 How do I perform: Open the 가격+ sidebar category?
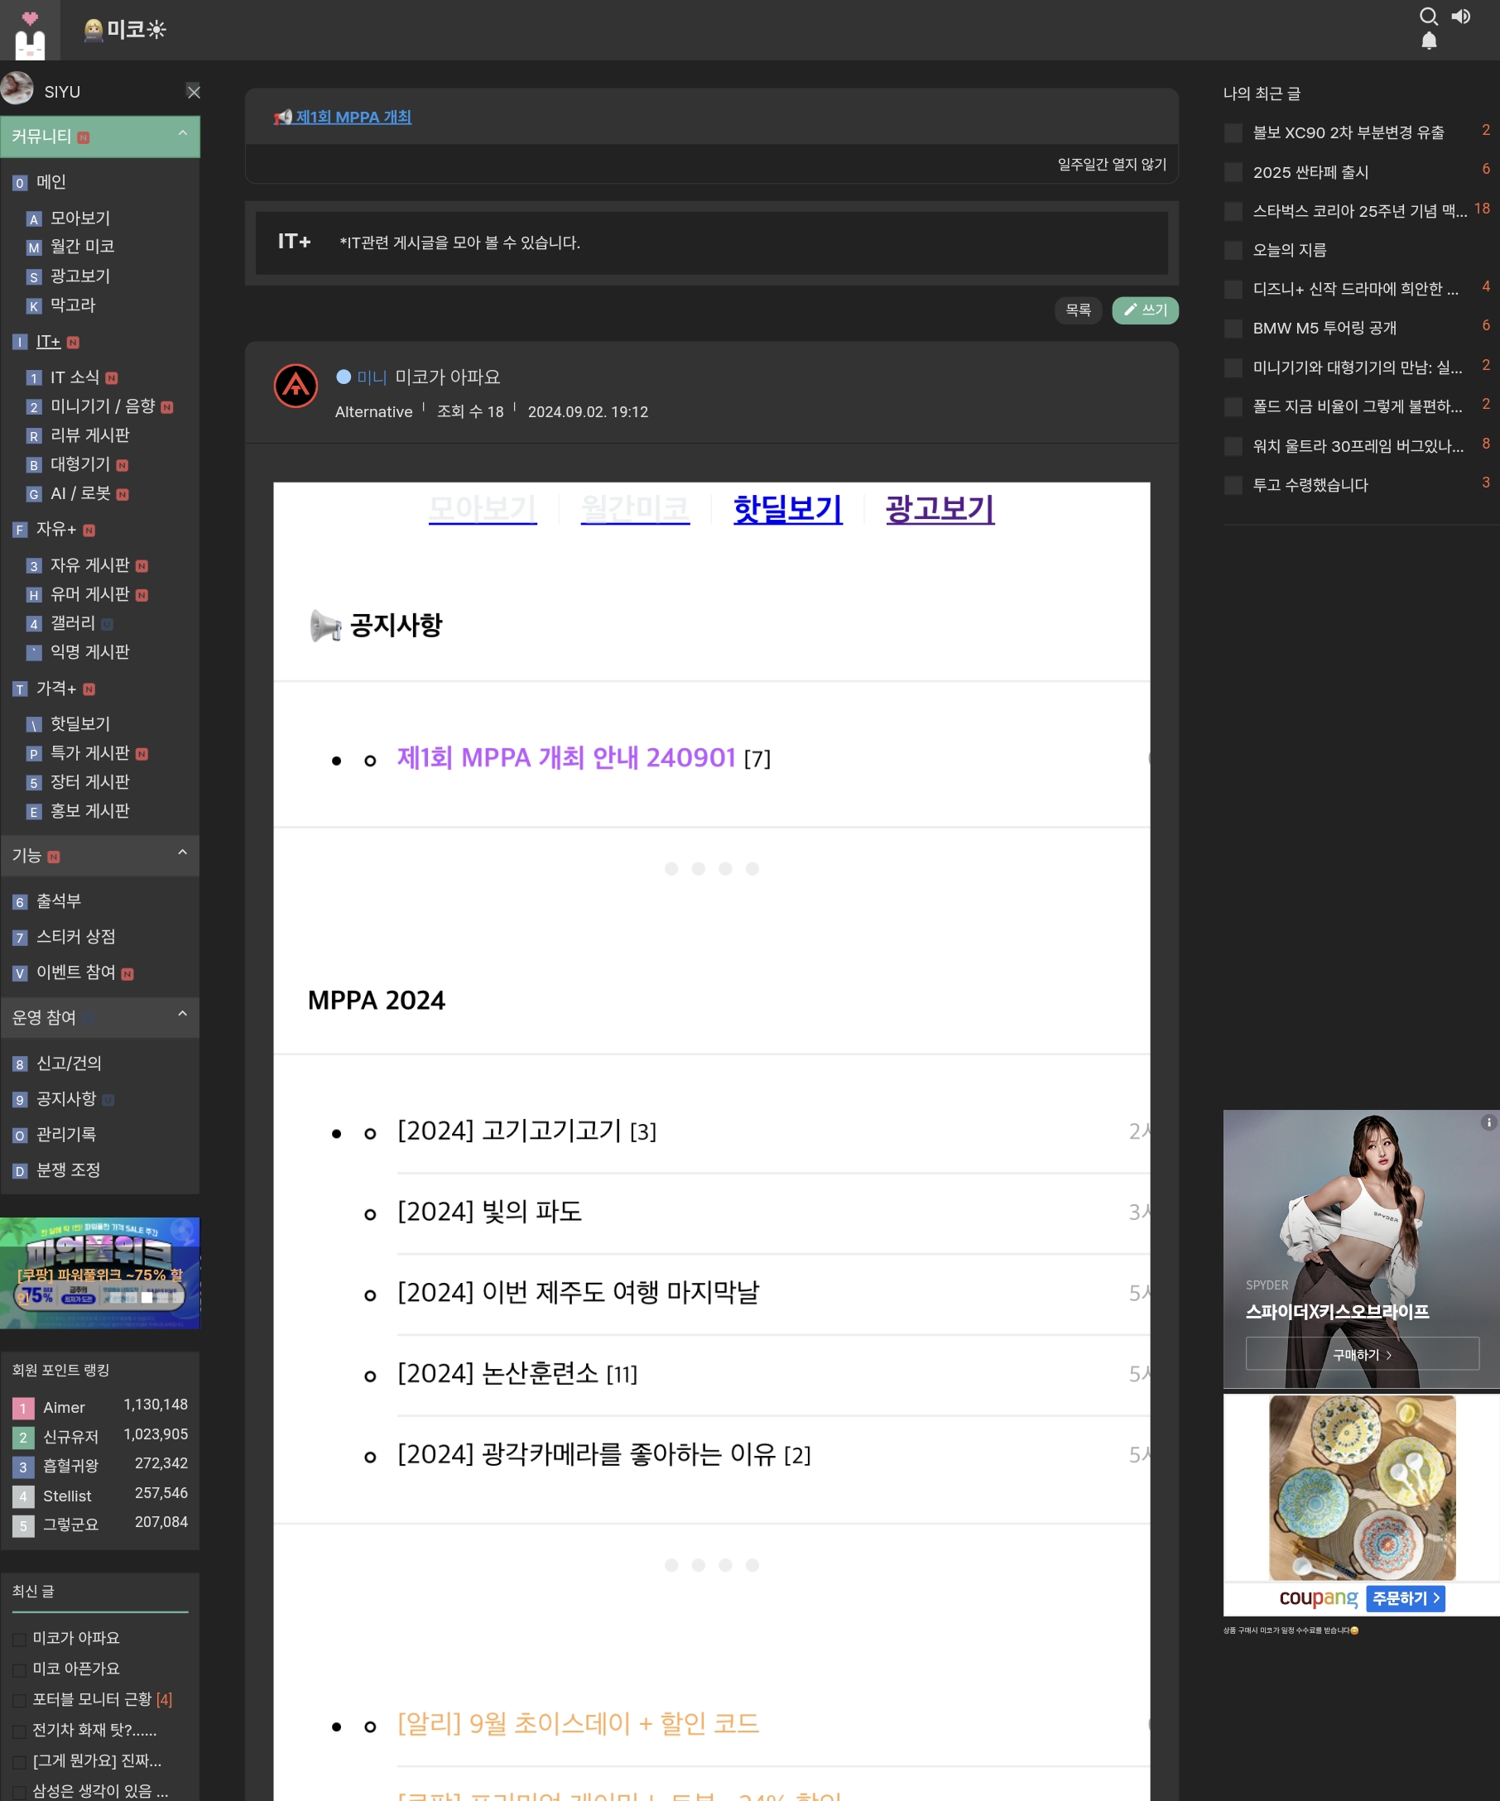click(x=55, y=689)
